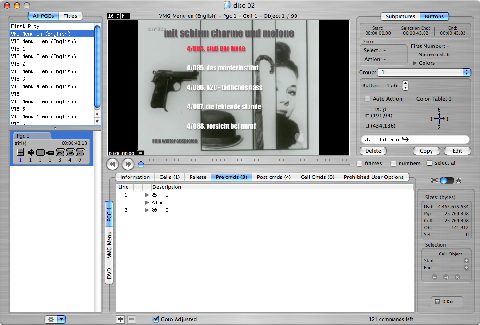
Task: Click the widescreen display mode icon beside 16:9
Action: tap(126, 16)
